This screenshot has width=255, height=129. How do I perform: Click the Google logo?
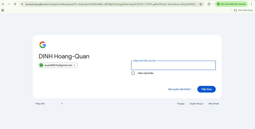pos(42,45)
